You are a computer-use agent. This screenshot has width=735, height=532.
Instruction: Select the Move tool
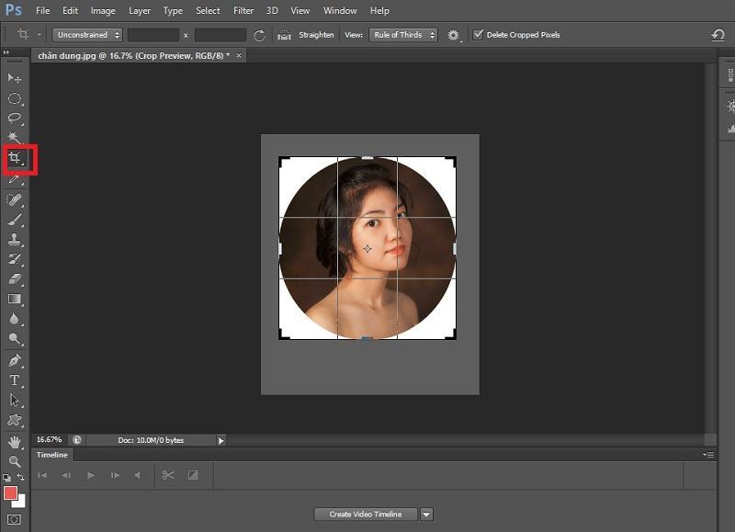pos(15,77)
